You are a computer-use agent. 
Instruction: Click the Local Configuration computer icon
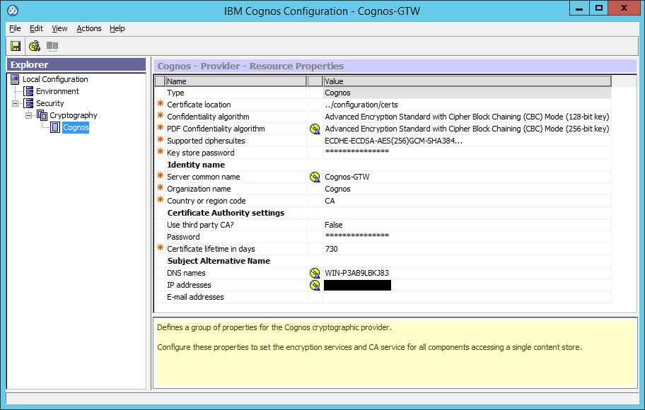(x=15, y=79)
